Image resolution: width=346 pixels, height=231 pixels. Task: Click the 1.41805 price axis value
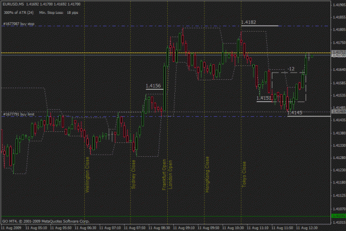339,29
